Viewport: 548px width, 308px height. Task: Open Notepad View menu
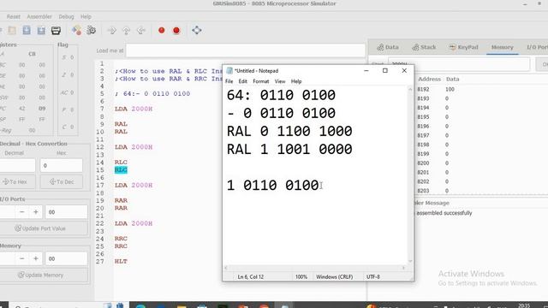coord(280,81)
